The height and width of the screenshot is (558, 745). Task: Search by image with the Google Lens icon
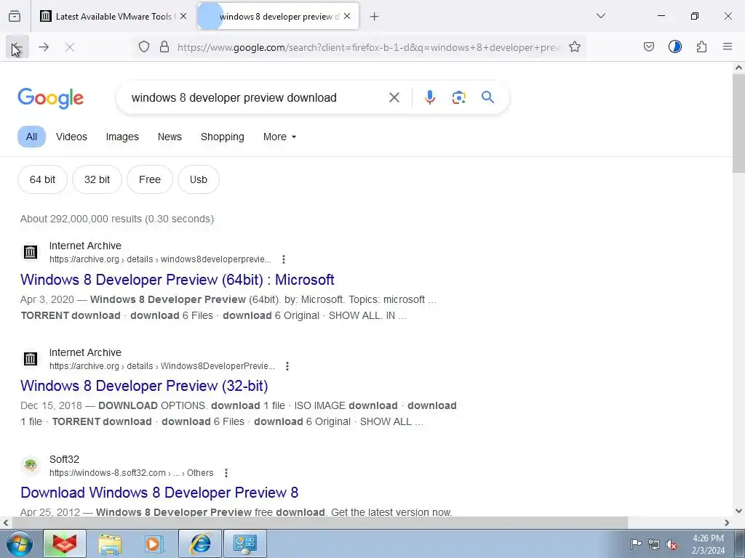coord(459,98)
